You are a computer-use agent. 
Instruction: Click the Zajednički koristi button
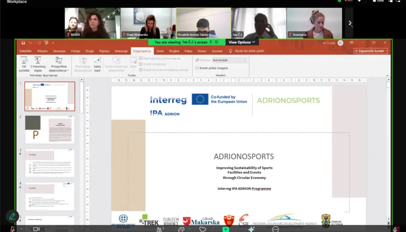371,51
